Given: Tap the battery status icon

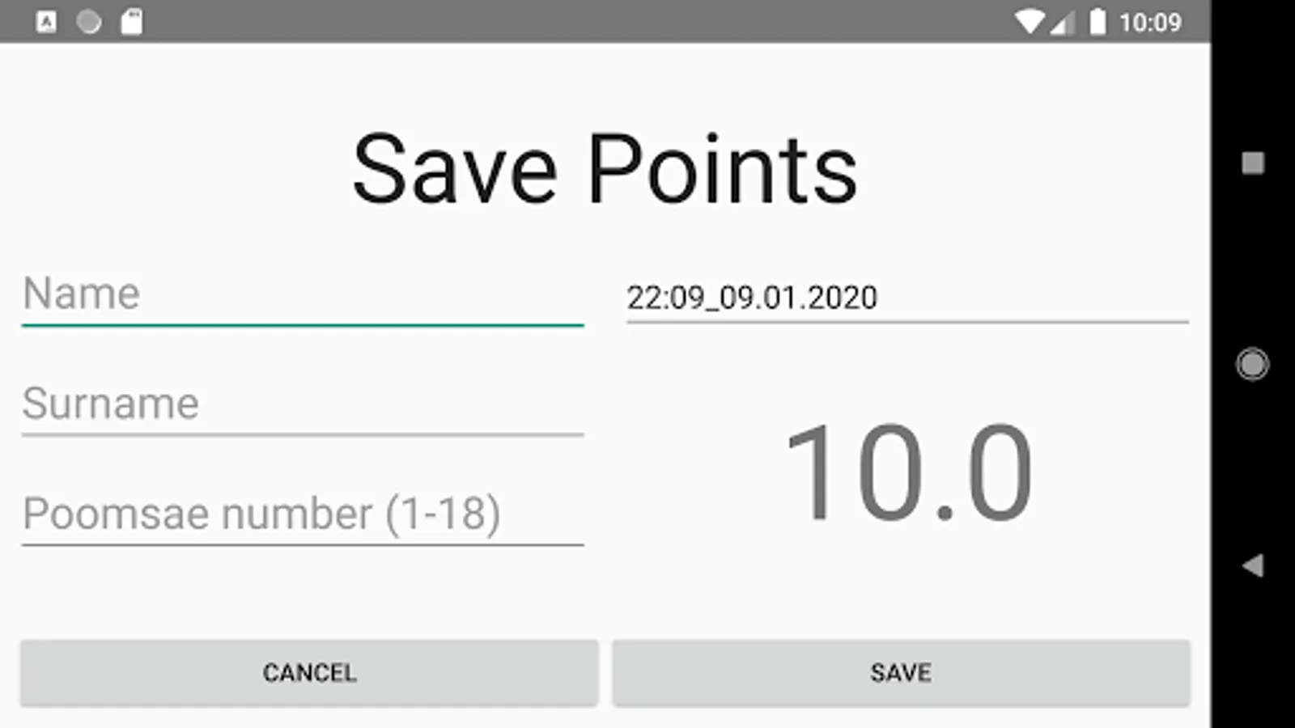Looking at the screenshot, I should 1098,22.
